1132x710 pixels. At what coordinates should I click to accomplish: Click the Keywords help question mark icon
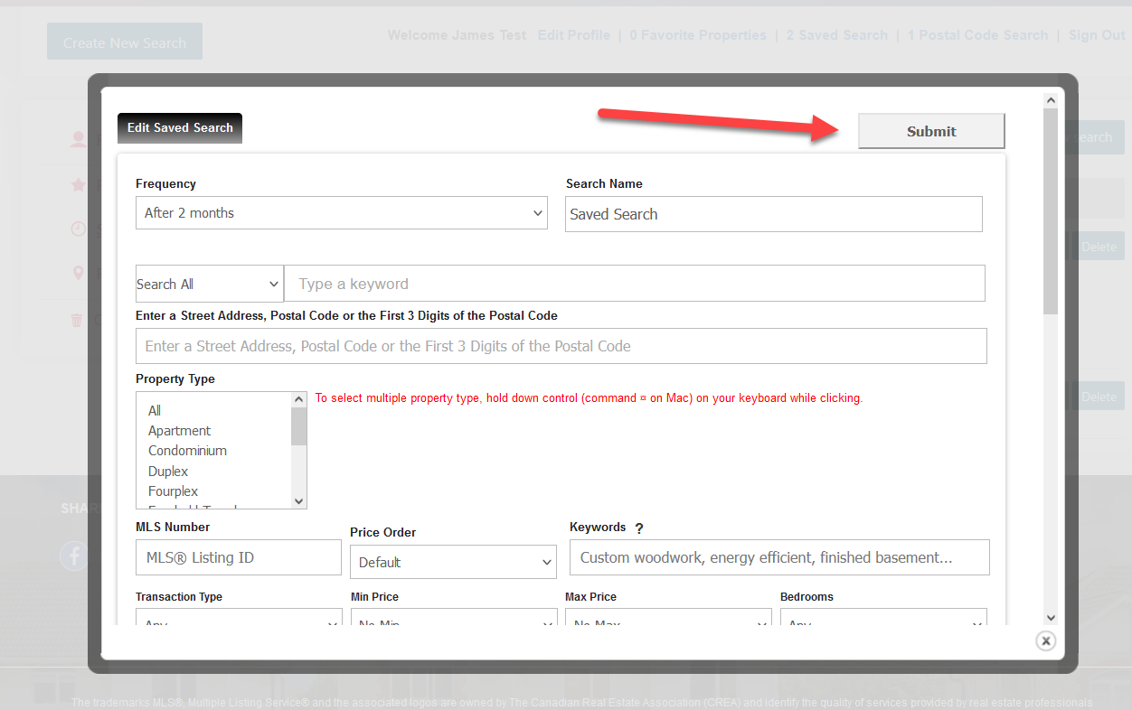[639, 528]
